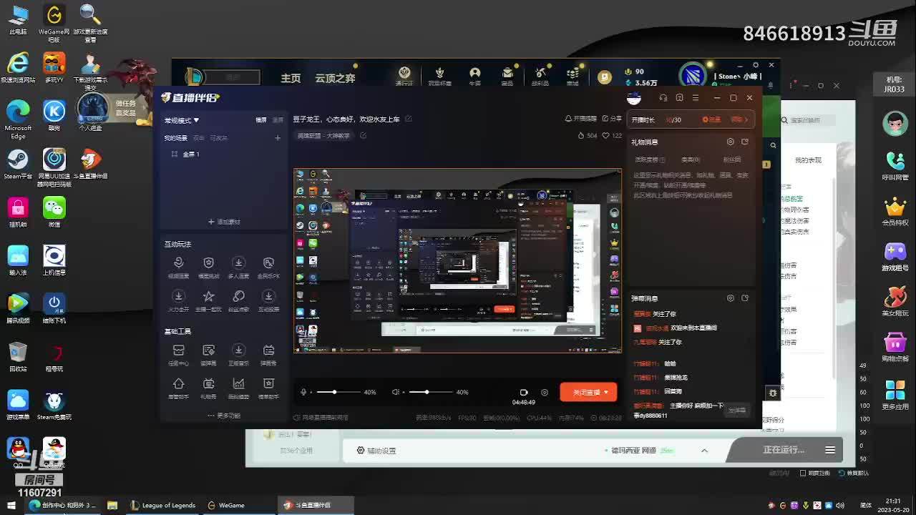Click 添加素材 to add a source
916x515 pixels.
click(x=224, y=222)
